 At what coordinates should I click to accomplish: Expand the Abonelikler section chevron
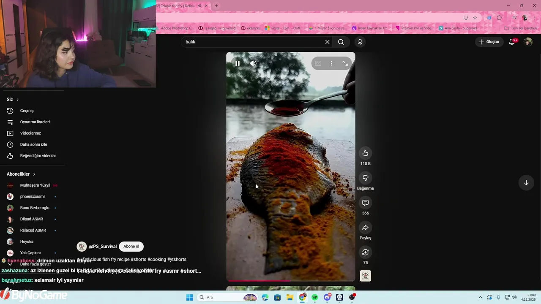34,174
